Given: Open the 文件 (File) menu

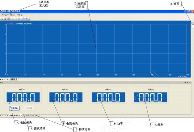Looking at the screenshot, I should pos(4,15).
